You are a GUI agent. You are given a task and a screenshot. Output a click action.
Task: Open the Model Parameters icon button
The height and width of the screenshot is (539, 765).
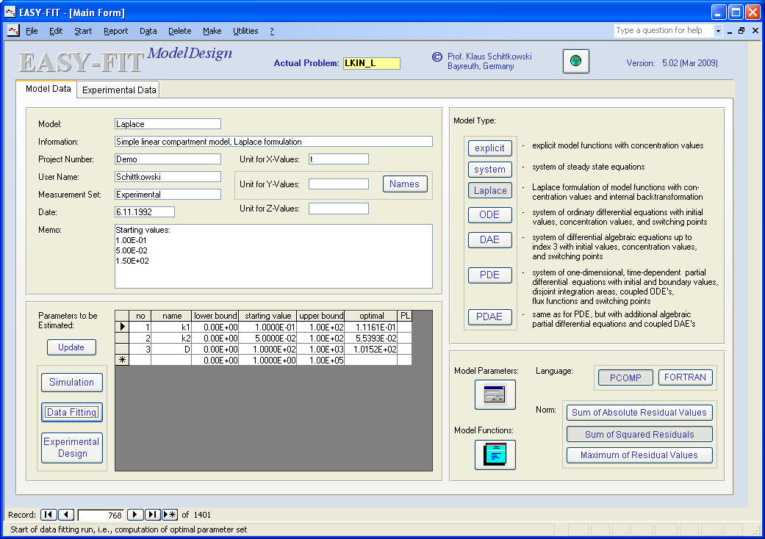pos(495,395)
